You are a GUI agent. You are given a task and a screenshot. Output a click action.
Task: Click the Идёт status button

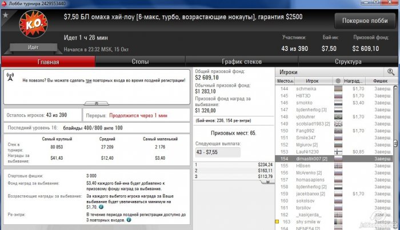click(33, 47)
